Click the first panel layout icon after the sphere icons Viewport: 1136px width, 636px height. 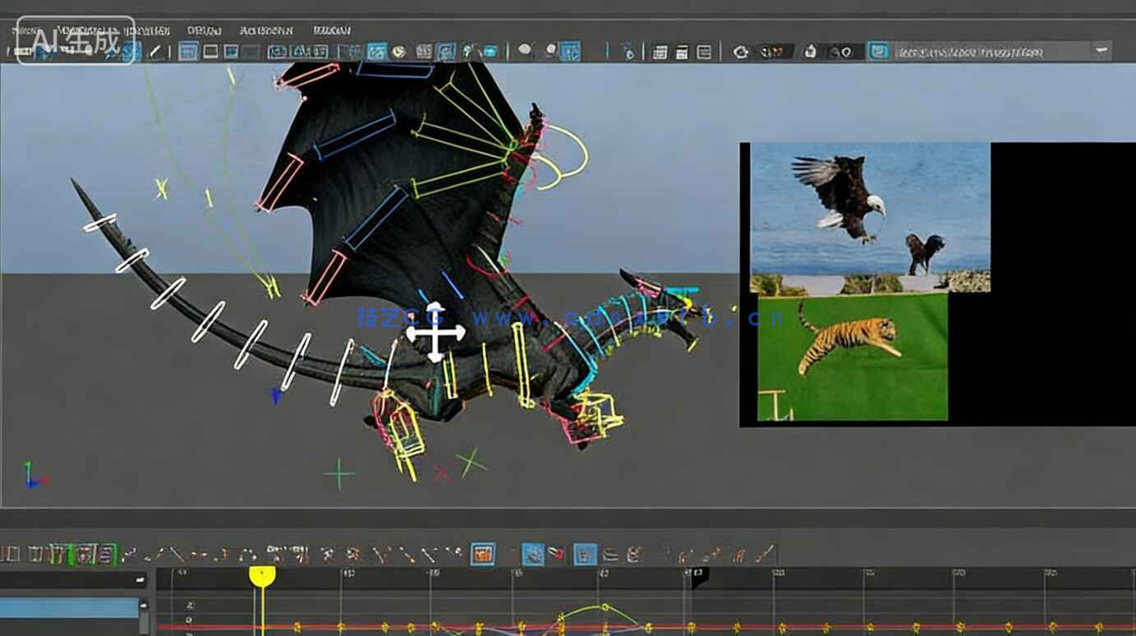click(659, 52)
